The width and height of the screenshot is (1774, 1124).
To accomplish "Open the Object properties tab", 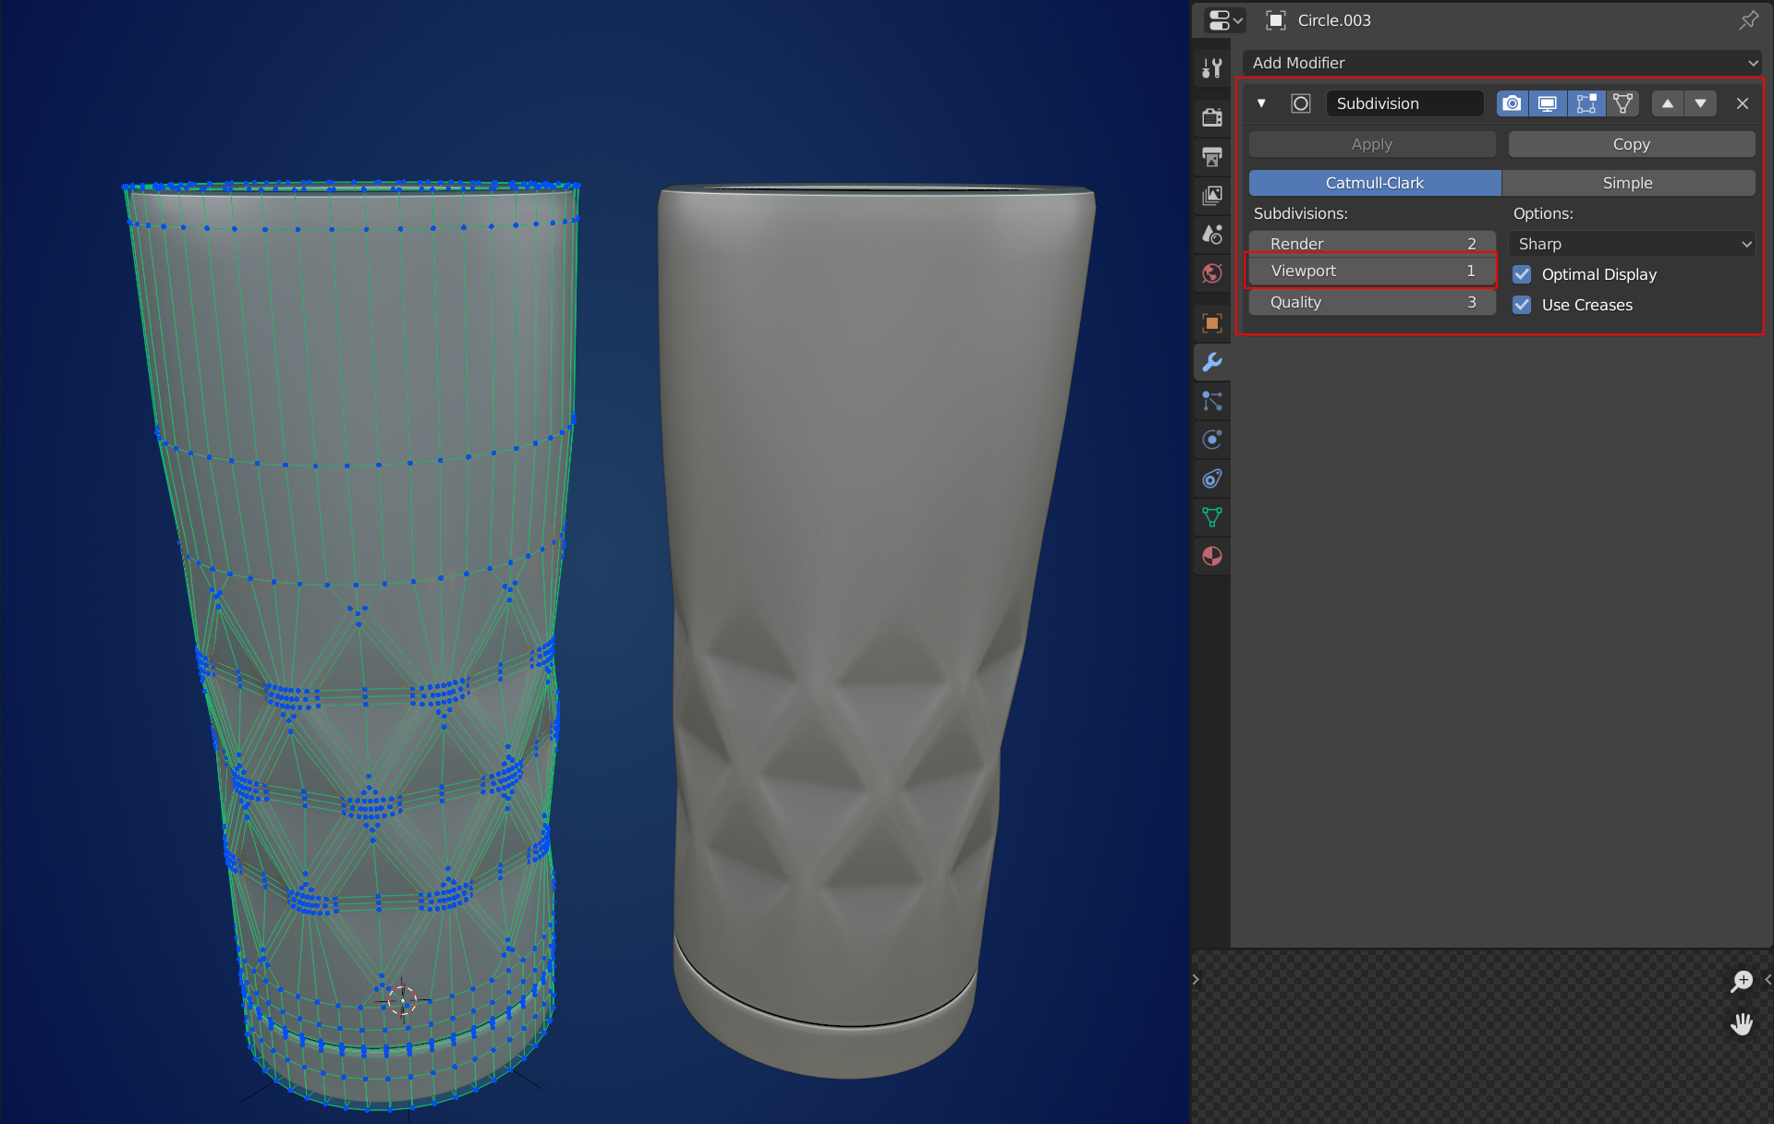I will [x=1211, y=322].
